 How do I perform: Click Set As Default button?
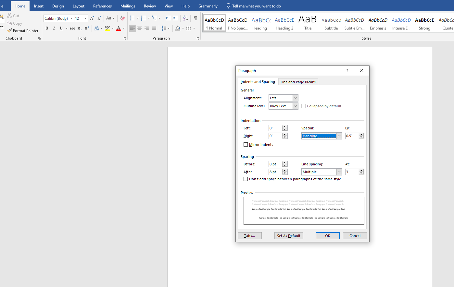289,236
